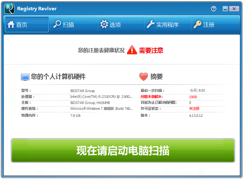The width and height of the screenshot is (244, 179).
Task: Click the gear icon on 选项 tab
Action: (104, 24)
